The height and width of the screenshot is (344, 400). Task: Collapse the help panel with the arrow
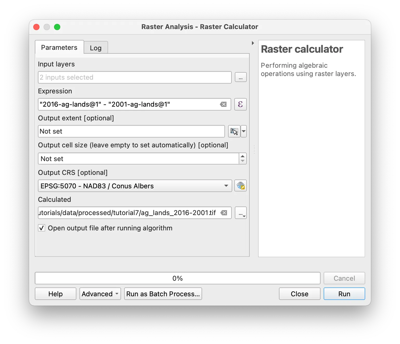pos(253,43)
